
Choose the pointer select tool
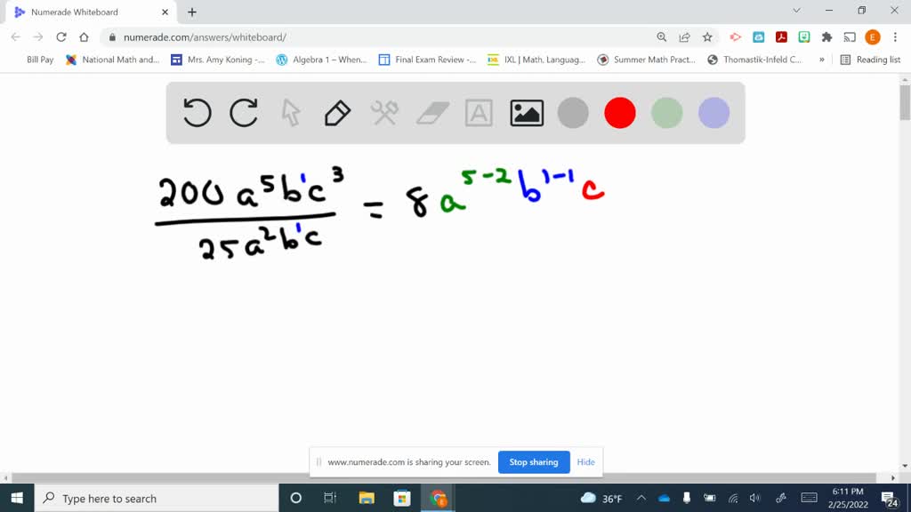pos(291,113)
